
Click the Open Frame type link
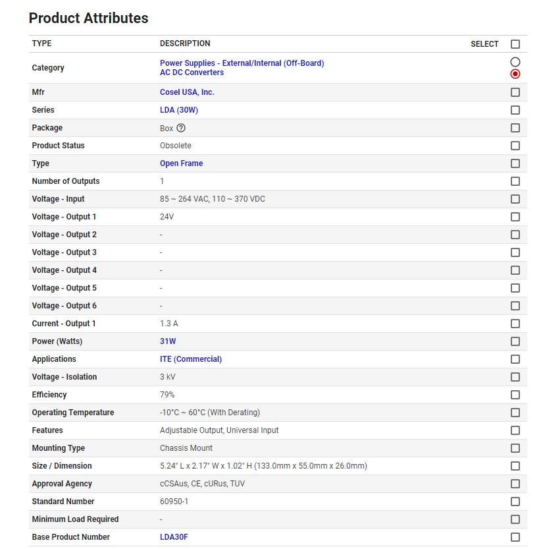(x=181, y=163)
